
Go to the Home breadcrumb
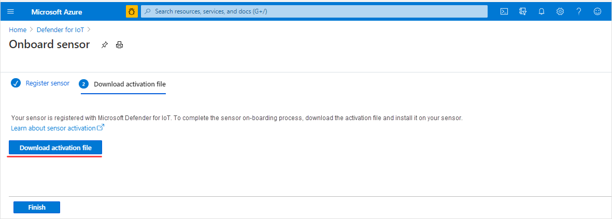coord(18,30)
